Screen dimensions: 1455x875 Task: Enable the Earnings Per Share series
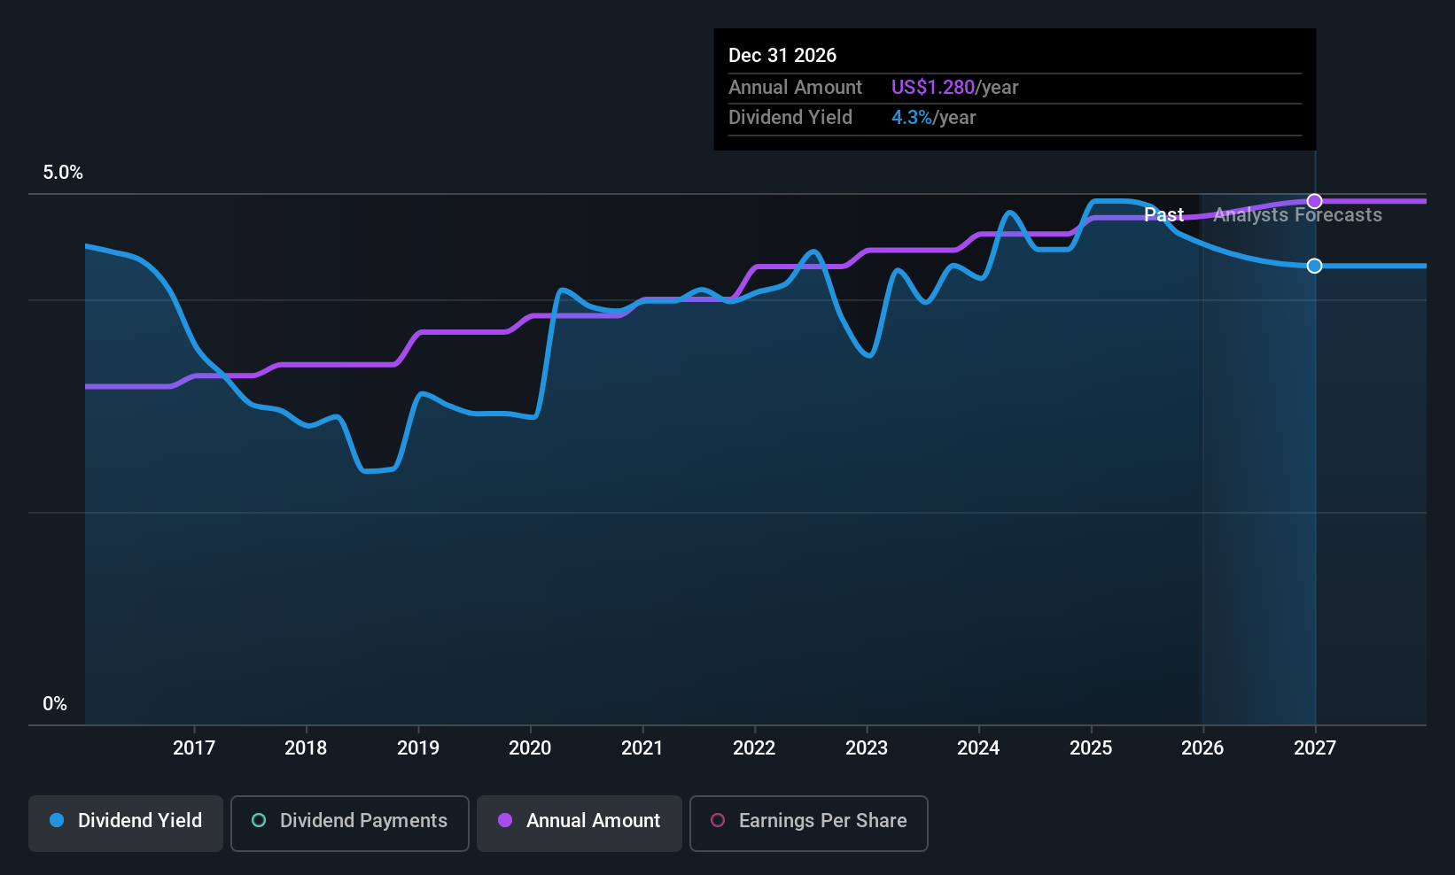tap(809, 824)
